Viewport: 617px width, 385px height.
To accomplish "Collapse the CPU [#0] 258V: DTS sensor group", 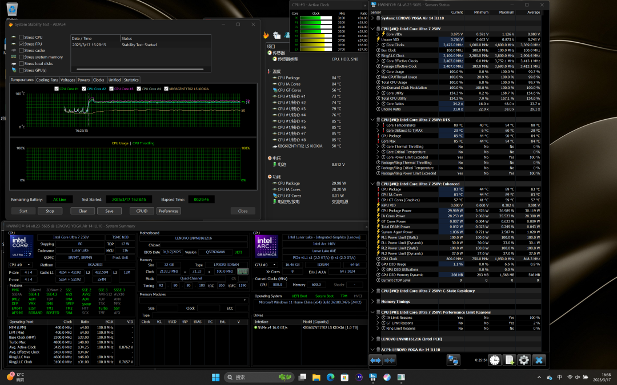I will point(372,120).
